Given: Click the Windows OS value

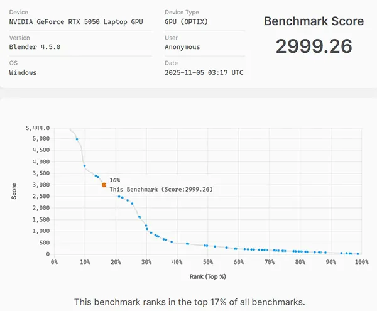Looking at the screenshot, I should click(23, 72).
